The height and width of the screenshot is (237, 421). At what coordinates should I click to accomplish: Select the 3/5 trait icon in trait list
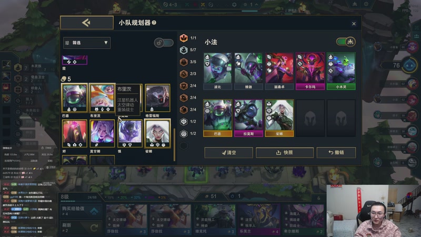pos(184,62)
